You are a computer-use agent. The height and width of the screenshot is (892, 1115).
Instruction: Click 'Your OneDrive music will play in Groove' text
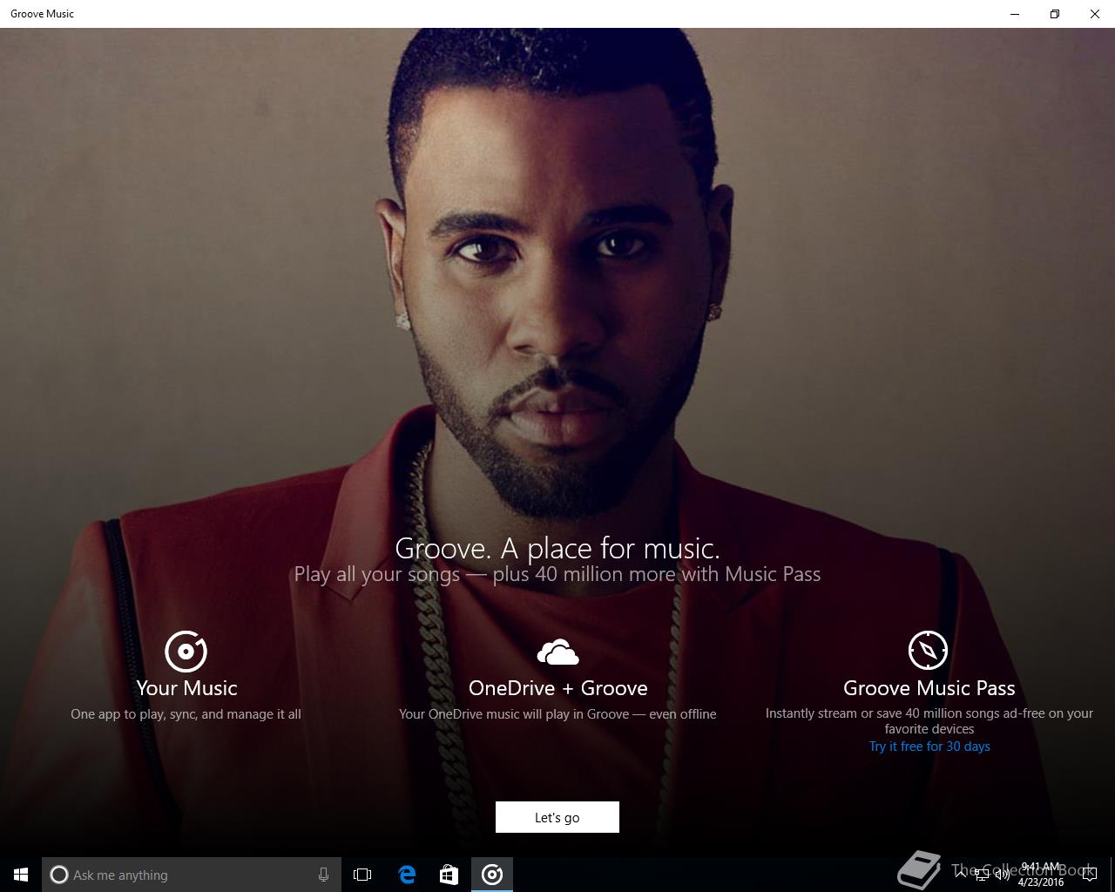(514, 714)
